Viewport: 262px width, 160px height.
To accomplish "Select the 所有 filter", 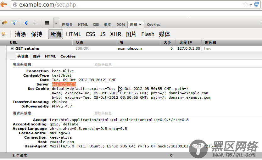I will 56,34.
